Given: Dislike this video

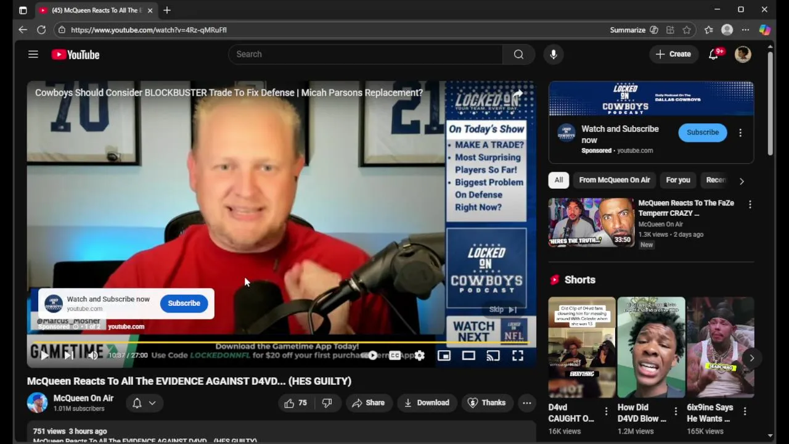Looking at the screenshot, I should point(327,403).
